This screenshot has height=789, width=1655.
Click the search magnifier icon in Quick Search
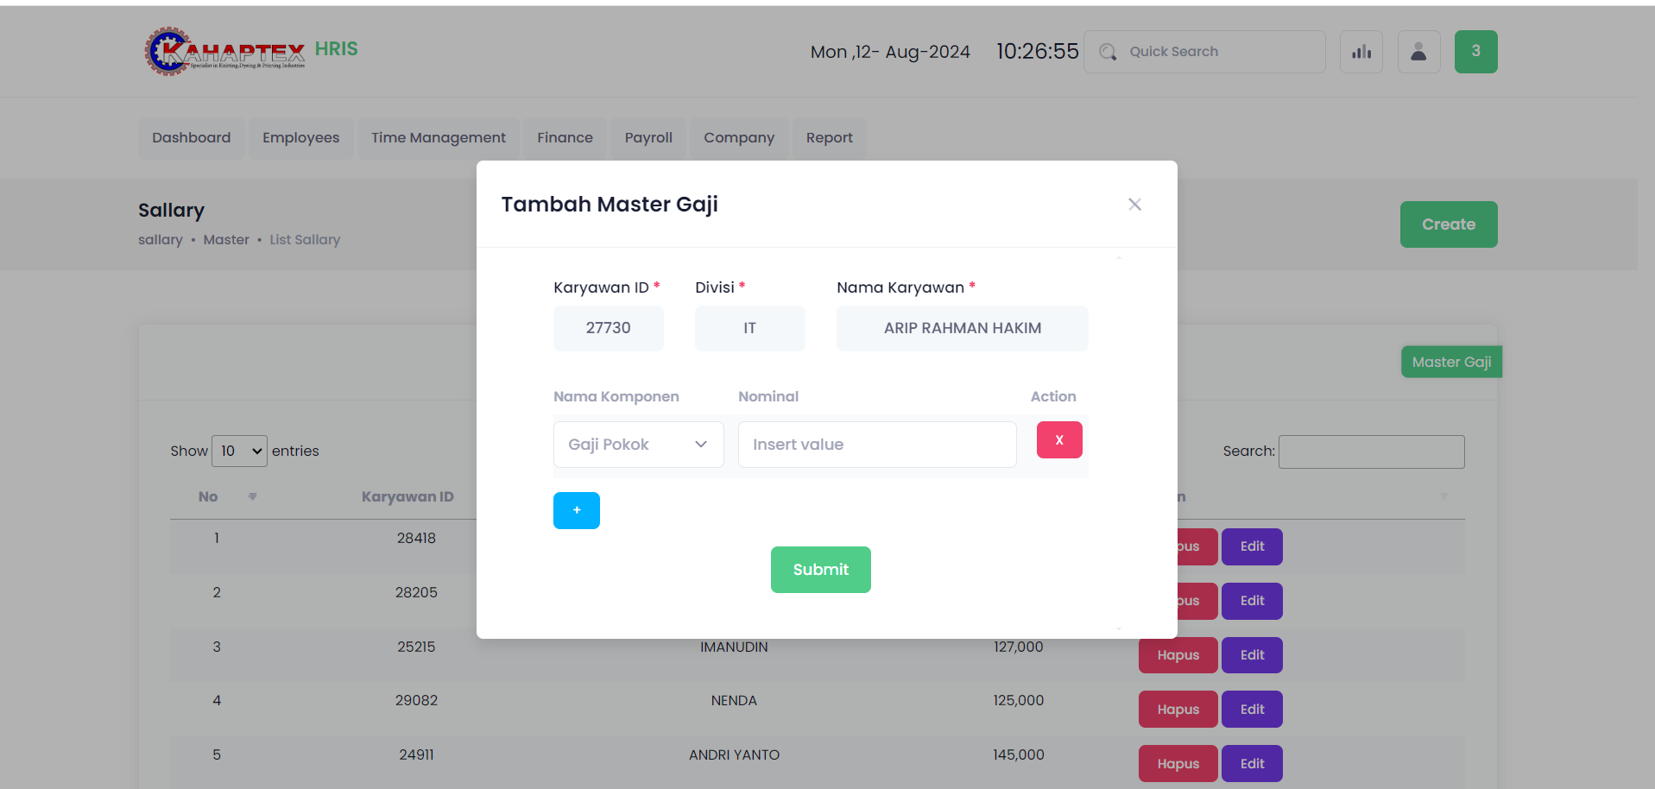click(x=1108, y=52)
